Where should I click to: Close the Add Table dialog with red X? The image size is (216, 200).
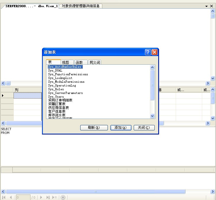(x=154, y=52)
